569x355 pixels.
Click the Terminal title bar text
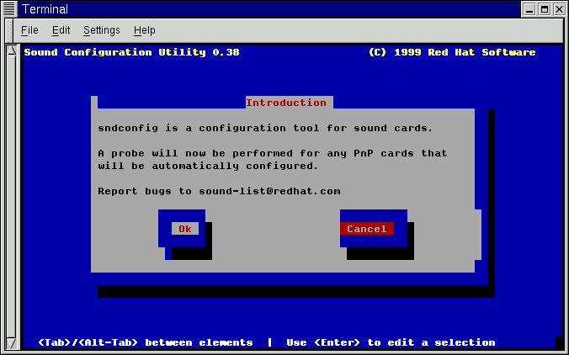coord(45,9)
